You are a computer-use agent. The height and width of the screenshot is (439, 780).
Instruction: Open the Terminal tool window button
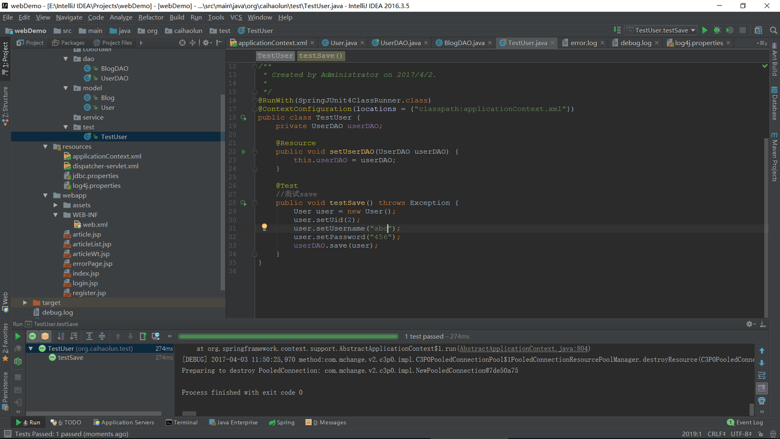(x=181, y=422)
